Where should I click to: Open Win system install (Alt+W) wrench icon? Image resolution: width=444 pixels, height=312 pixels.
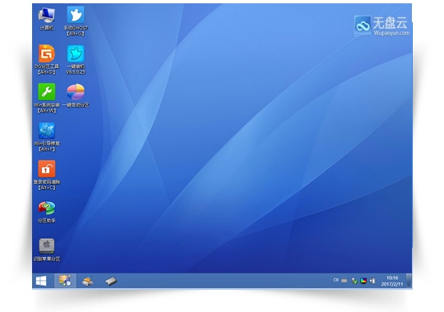(47, 99)
